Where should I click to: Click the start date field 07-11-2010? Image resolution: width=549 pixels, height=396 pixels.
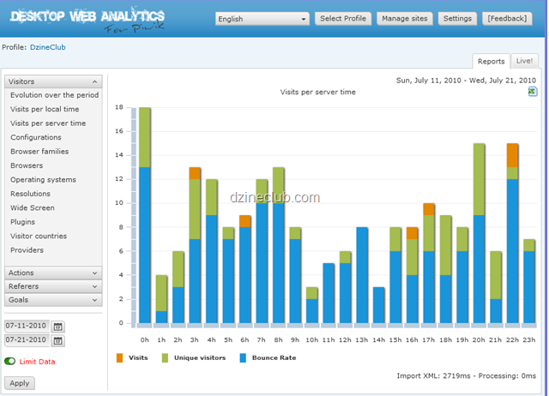[27, 326]
